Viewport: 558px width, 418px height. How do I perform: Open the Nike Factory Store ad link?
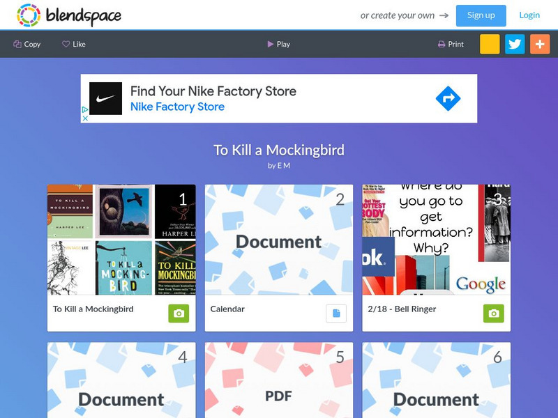click(177, 107)
